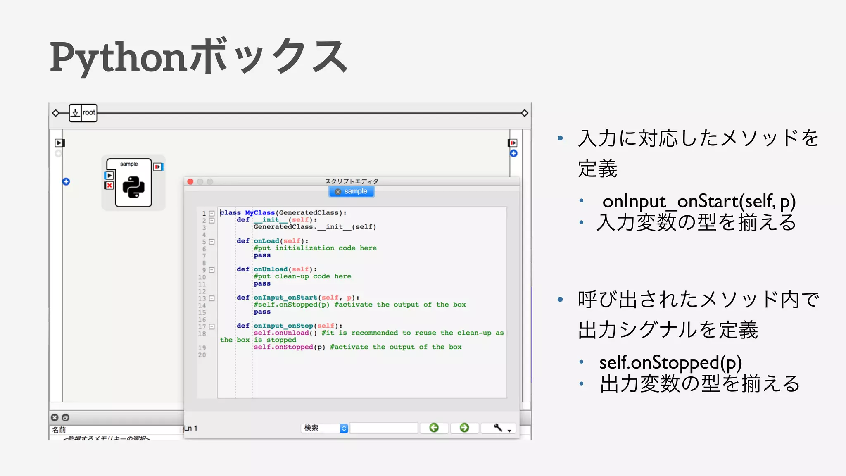846x476 pixels.
Task: Click the root diagram level icon
Action: (75, 113)
